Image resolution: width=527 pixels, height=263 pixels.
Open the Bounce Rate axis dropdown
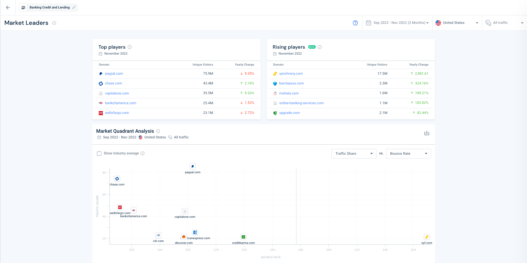(408, 154)
